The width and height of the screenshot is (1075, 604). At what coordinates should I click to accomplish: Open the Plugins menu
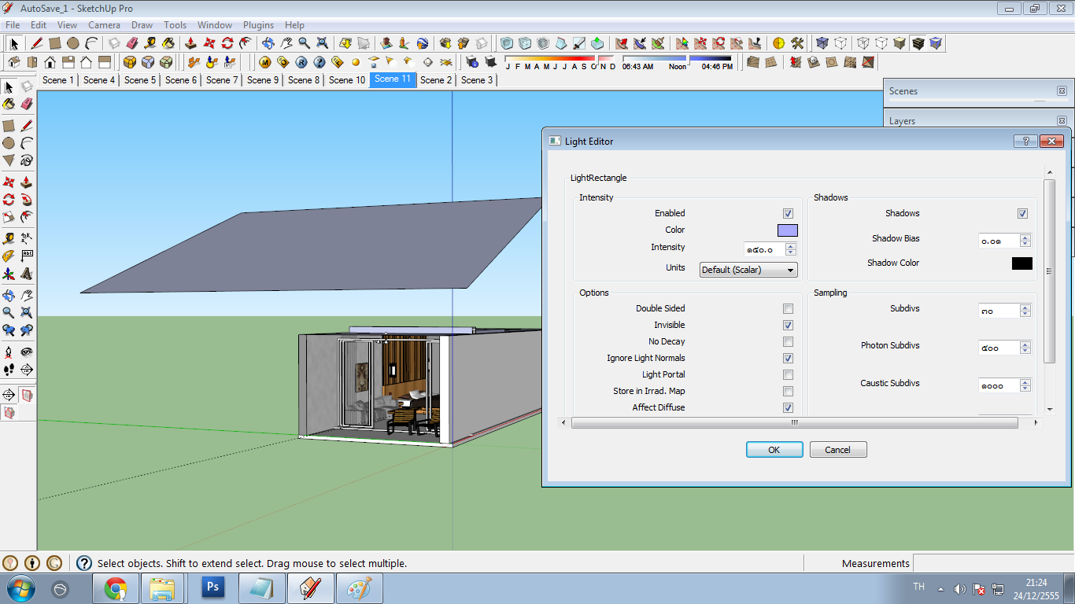click(258, 25)
